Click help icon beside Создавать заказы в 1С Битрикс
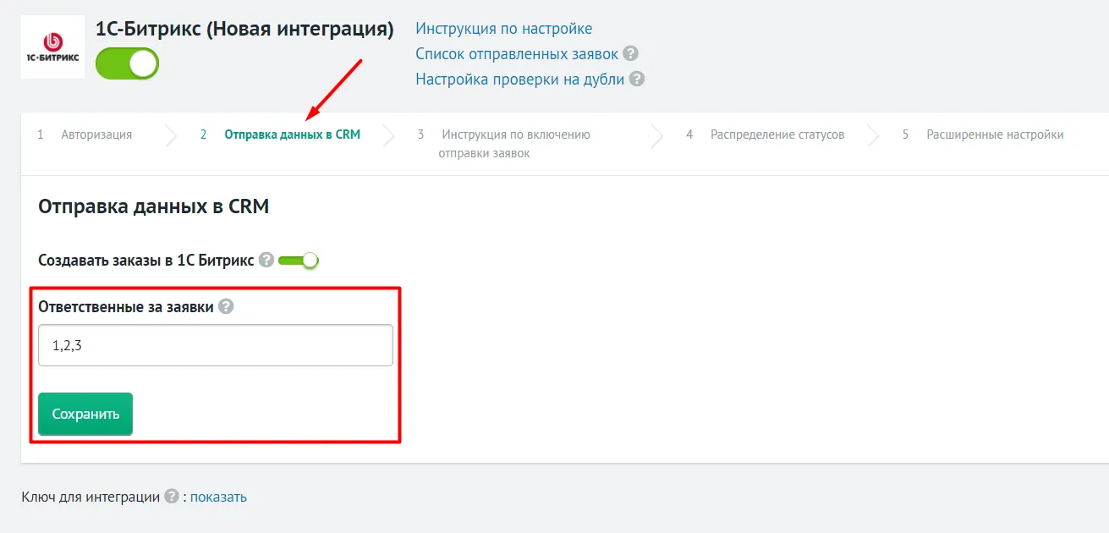Screen dimensions: 1109x533 (266, 261)
